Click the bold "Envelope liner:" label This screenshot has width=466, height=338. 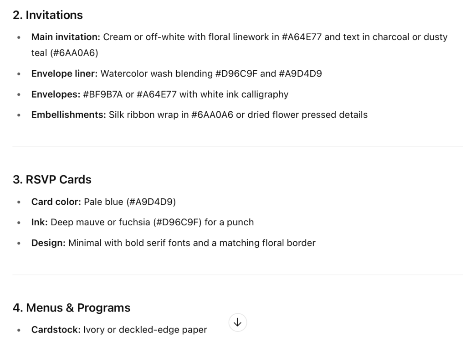[x=65, y=74]
